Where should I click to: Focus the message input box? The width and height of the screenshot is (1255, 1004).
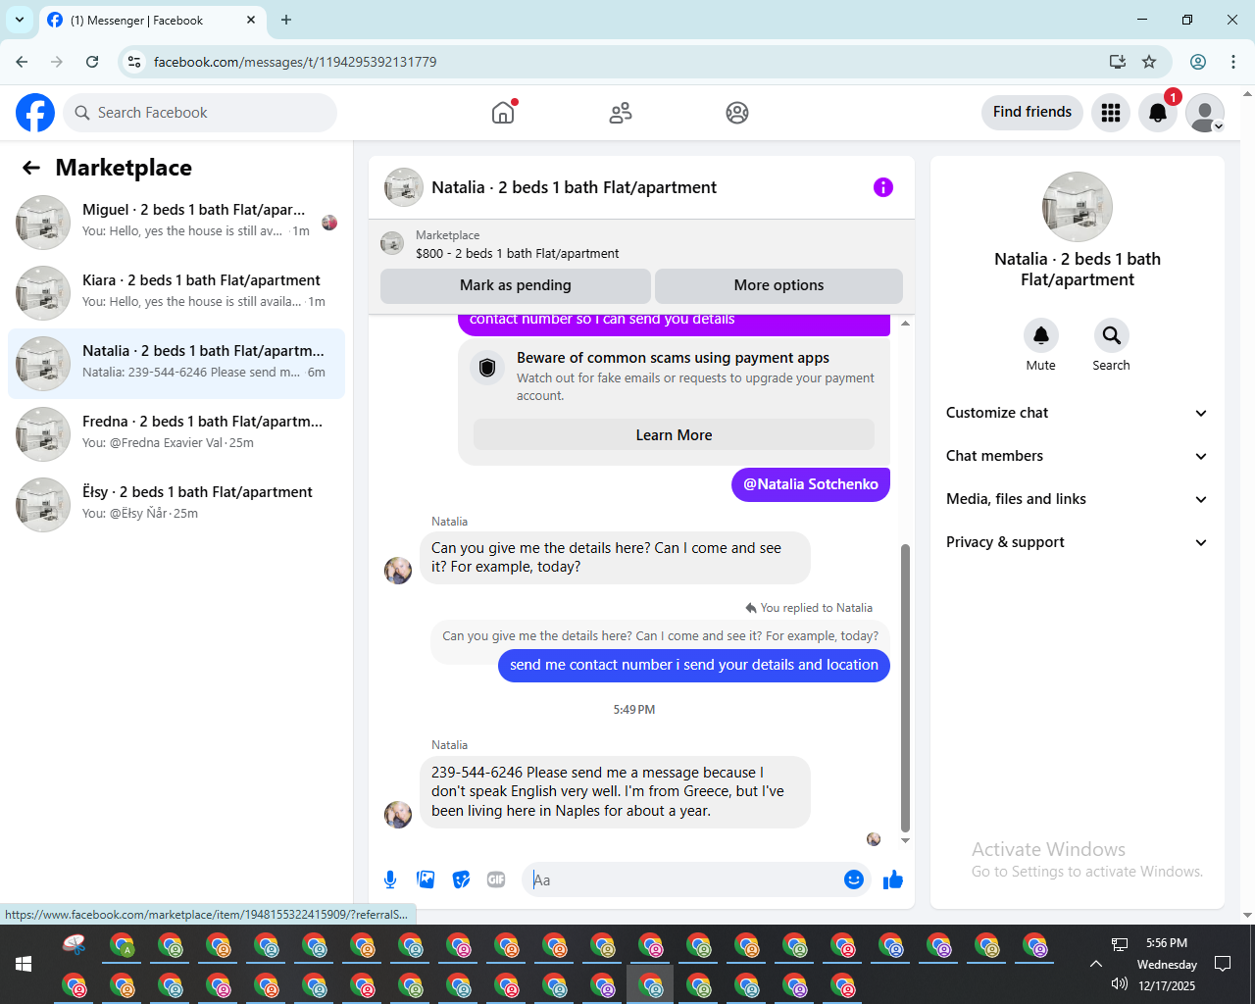[x=684, y=879]
